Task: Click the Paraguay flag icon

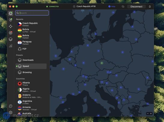Action: pos(20,43)
